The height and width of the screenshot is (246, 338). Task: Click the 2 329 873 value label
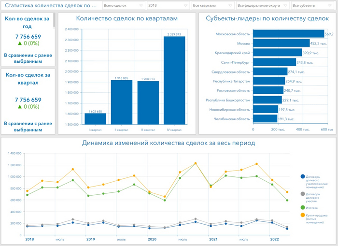pos(174,34)
